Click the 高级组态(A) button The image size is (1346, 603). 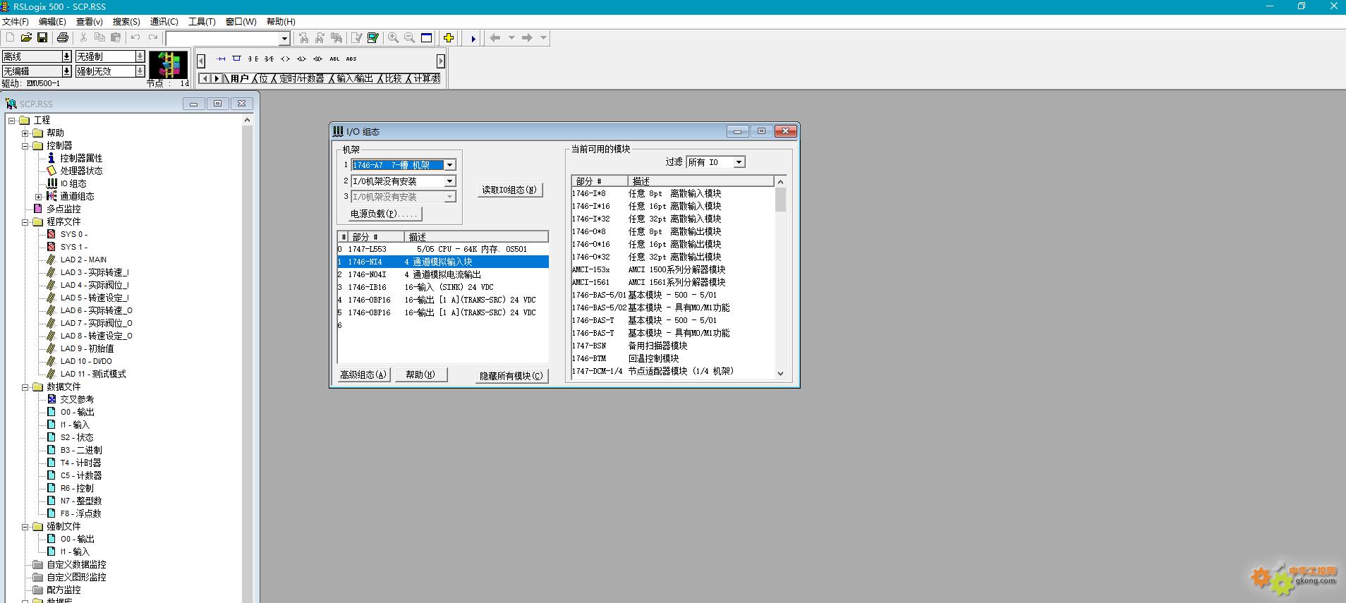(363, 375)
